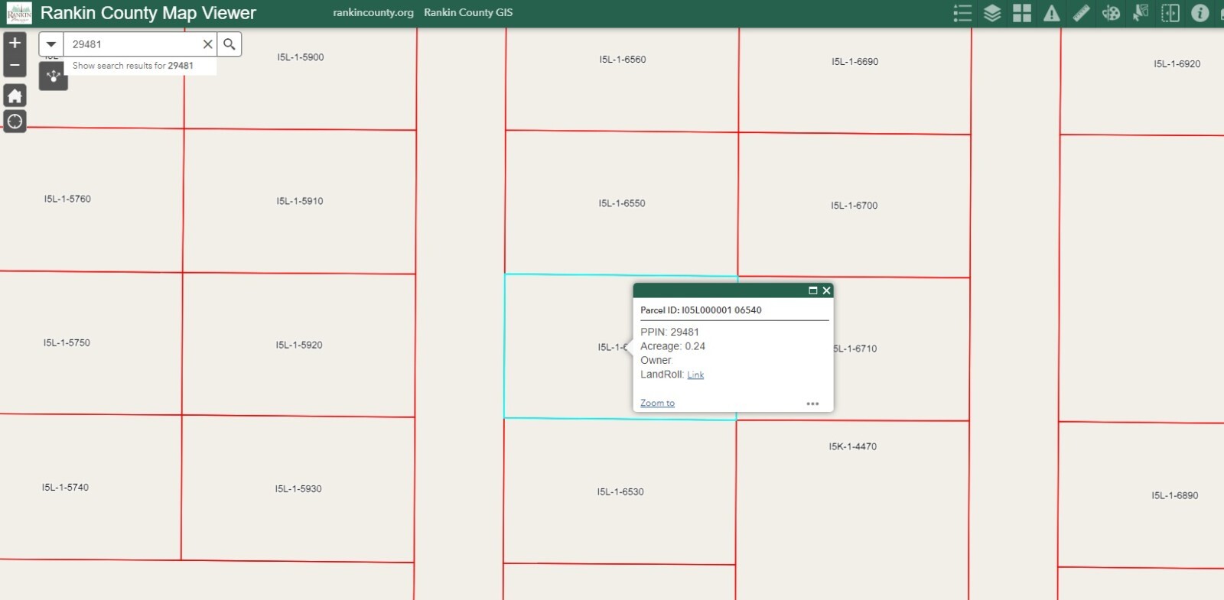The image size is (1224, 600).
Task: Open the Swipe compare tool
Action: pos(1170,13)
